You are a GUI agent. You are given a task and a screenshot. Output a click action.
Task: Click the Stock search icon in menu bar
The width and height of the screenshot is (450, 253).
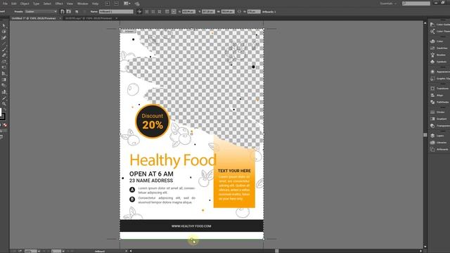pos(116,4)
